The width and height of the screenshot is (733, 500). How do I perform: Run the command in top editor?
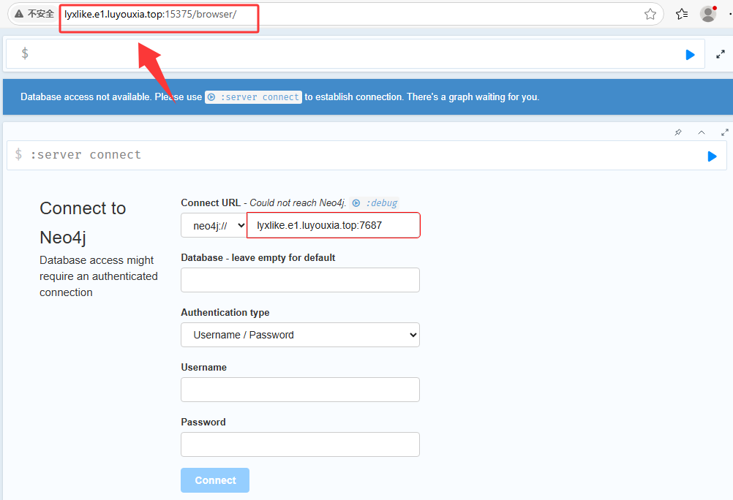[x=690, y=55]
